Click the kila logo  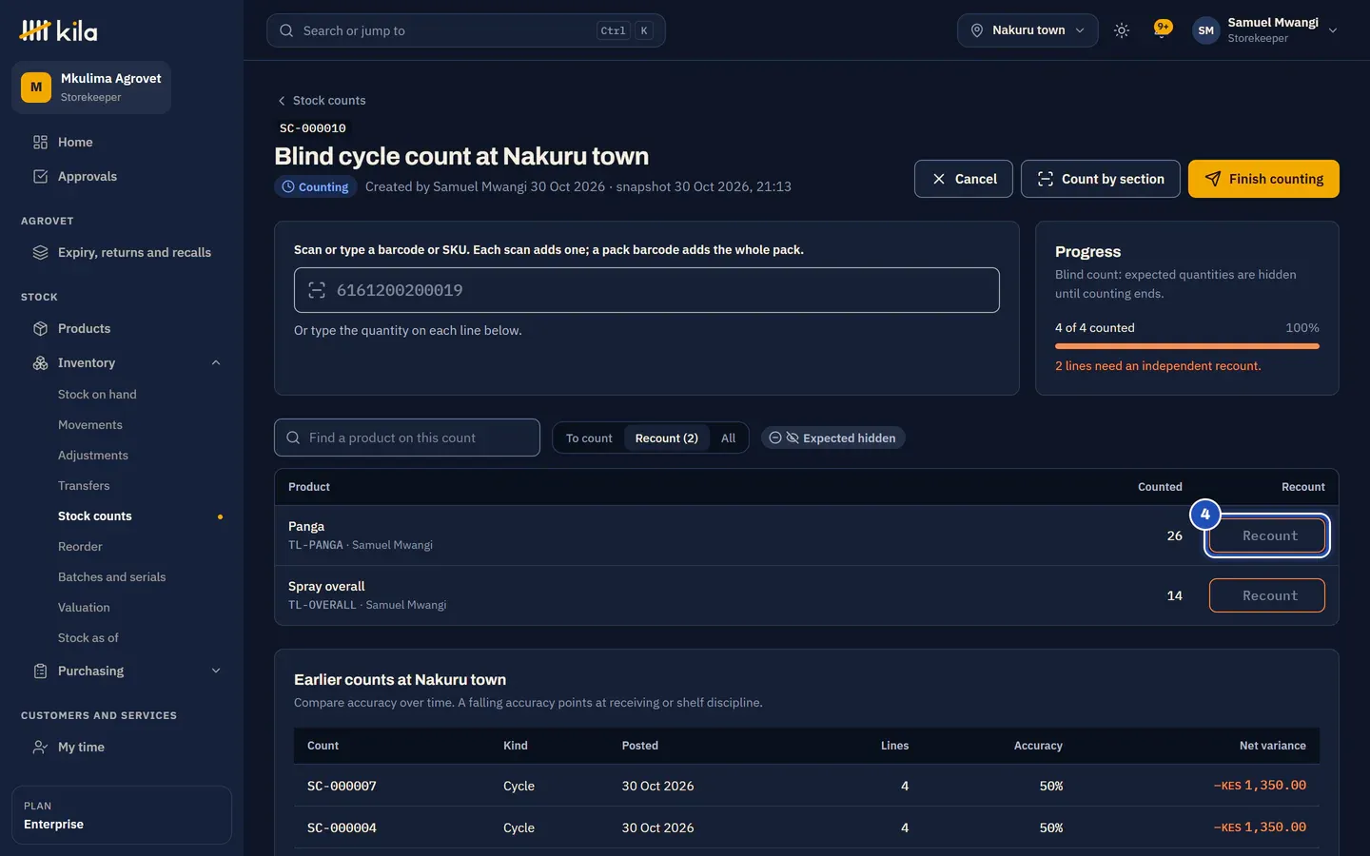coord(58,31)
